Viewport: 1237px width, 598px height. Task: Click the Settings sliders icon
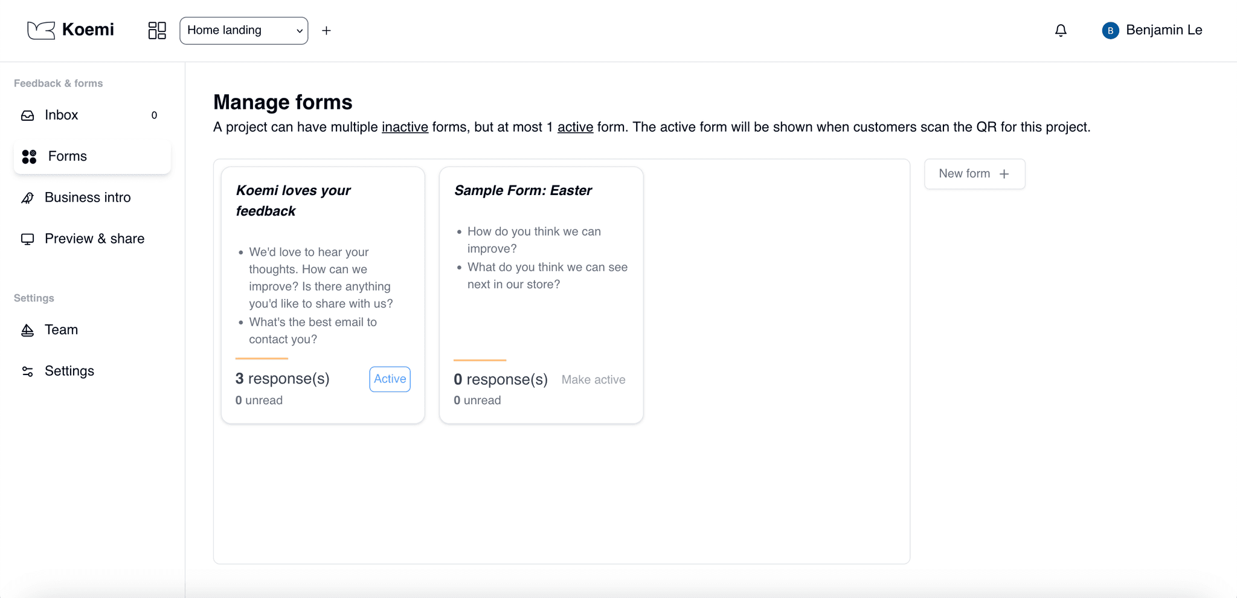[x=28, y=371]
